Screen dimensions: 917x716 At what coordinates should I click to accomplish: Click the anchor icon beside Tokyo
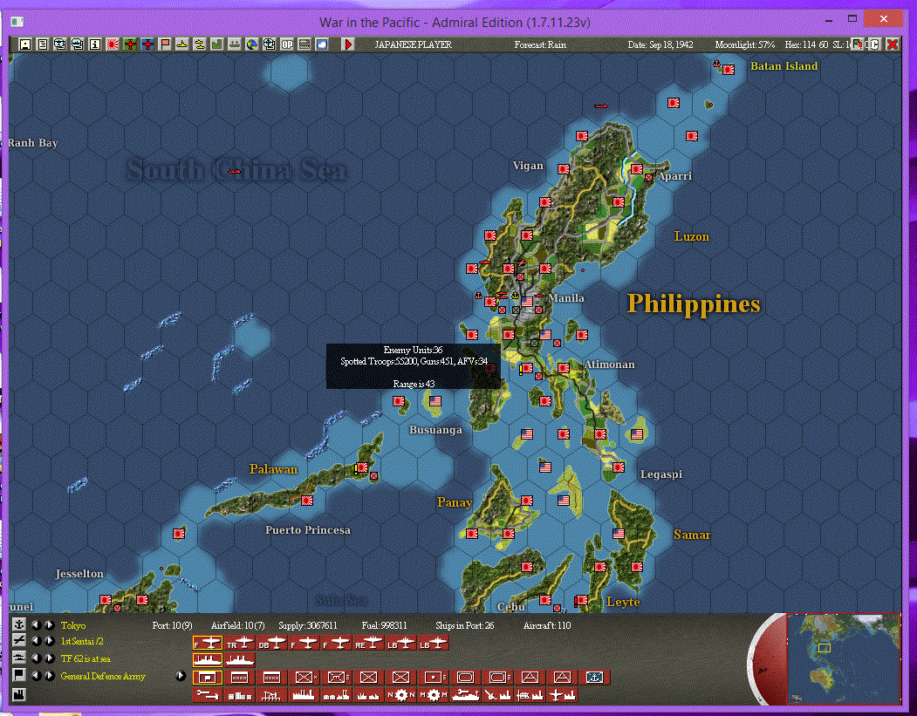(x=18, y=624)
